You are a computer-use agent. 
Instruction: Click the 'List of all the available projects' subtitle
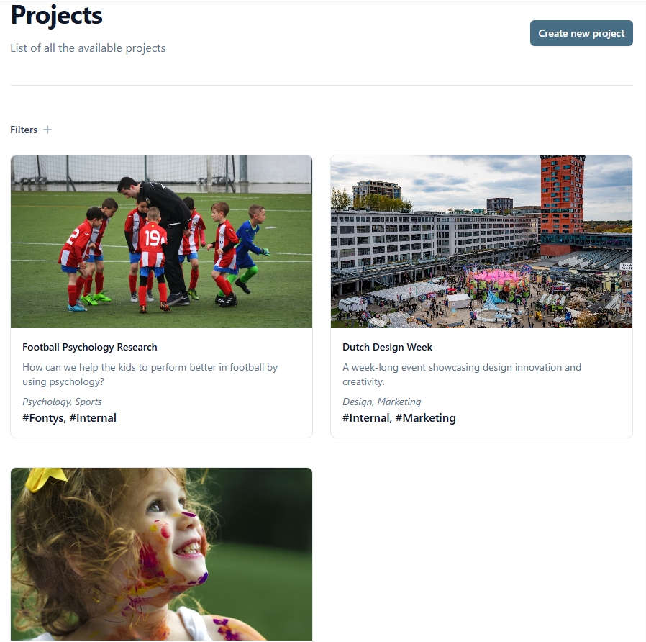click(88, 48)
